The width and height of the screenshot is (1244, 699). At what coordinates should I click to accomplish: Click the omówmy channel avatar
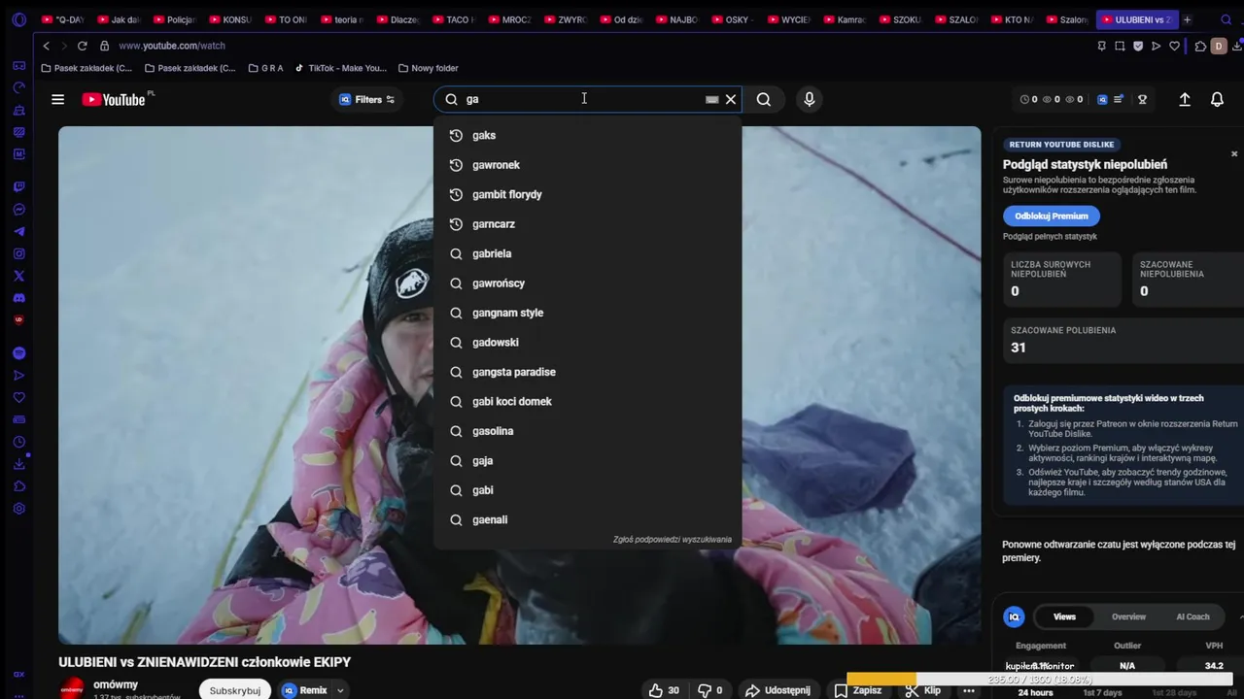pos(72,689)
